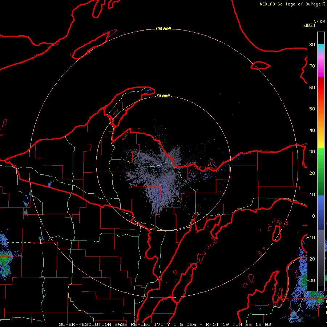This screenshot has width=327, height=327.
Task: Click the dBZ units label
Action: click(308, 25)
